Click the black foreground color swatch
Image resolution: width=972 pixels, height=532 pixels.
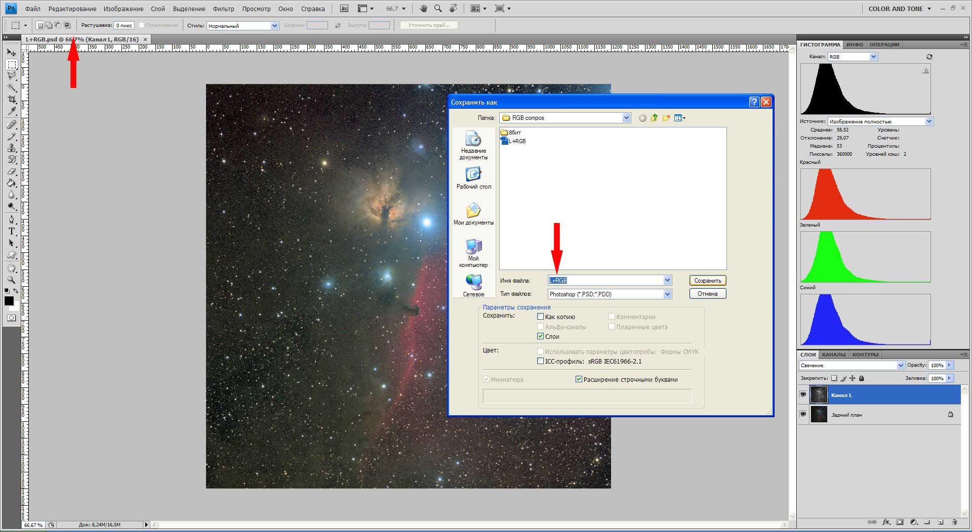coord(9,301)
